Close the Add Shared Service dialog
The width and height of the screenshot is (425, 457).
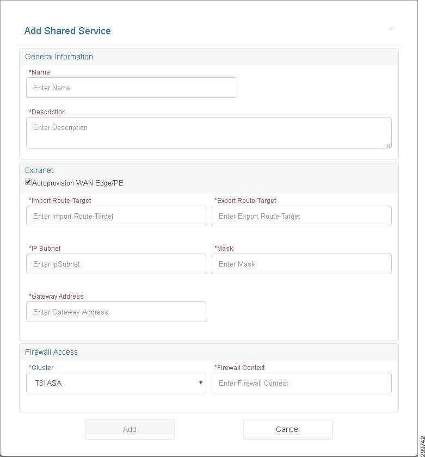tap(391, 28)
